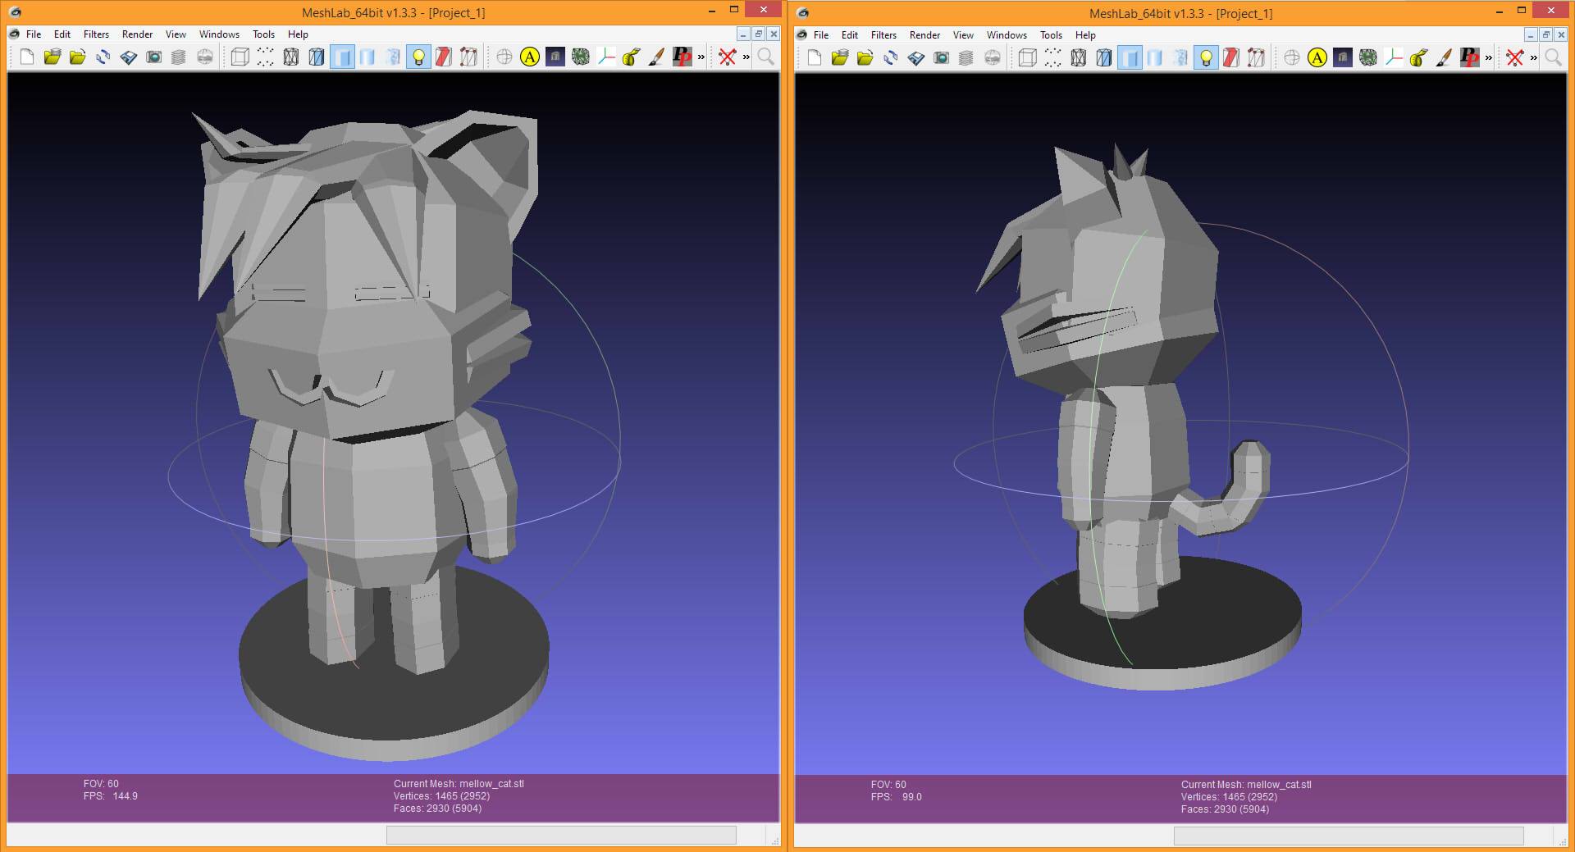
Task: Expand first toolbar overflow chevron in left window
Action: (701, 57)
